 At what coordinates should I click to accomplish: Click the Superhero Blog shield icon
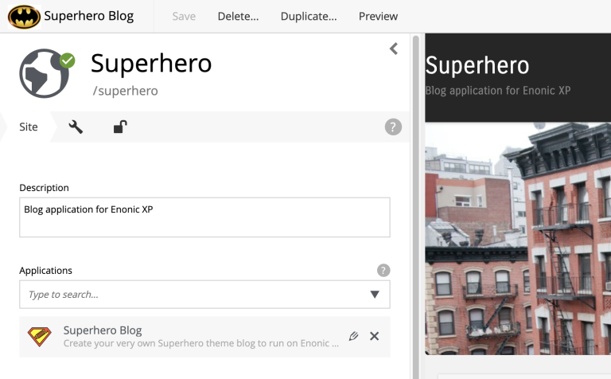pos(39,337)
